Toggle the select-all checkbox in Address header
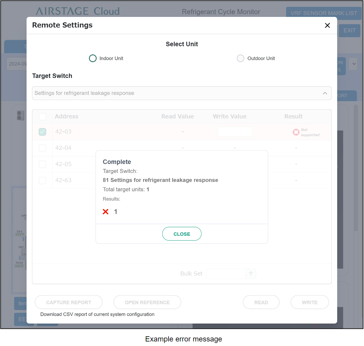Screen dimensions: 364x346 (43, 117)
